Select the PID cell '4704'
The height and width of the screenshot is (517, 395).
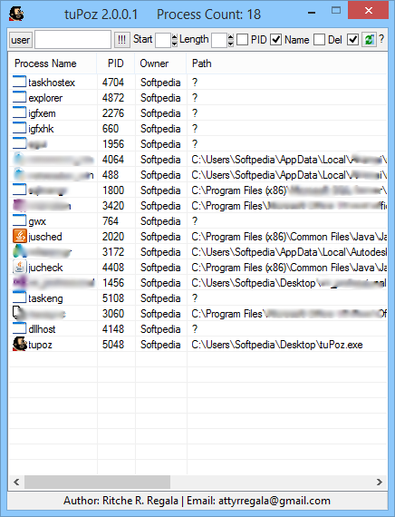[113, 83]
